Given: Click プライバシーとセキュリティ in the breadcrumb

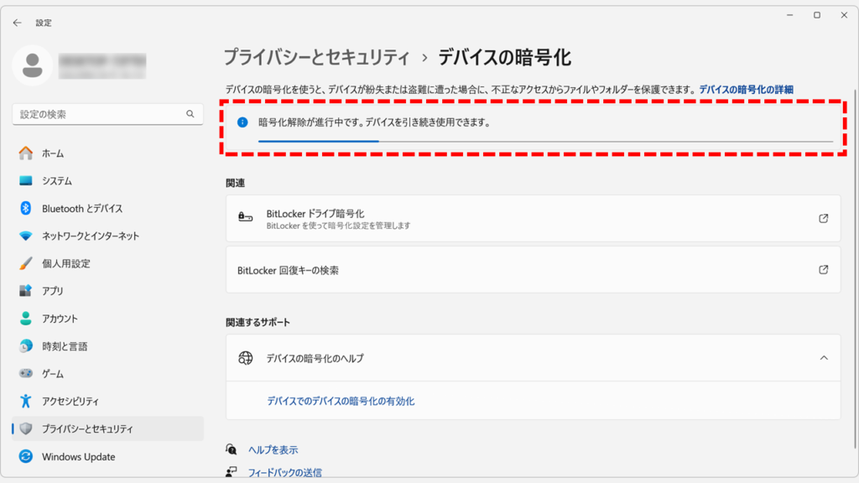Looking at the screenshot, I should click(316, 57).
